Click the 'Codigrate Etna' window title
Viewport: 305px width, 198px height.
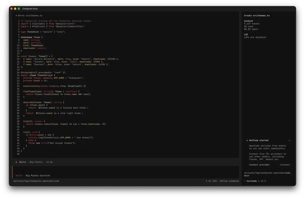[x=30, y=9]
